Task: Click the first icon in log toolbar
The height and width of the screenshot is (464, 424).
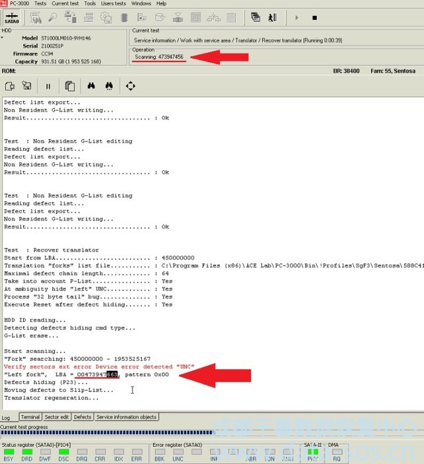Action: [x=9, y=85]
